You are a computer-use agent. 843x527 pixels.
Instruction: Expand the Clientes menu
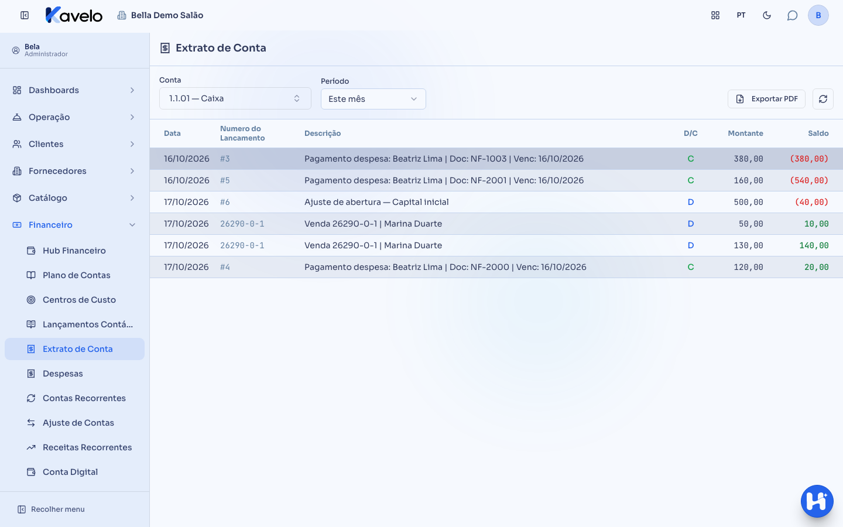pos(74,144)
